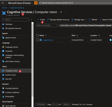Click the Cognitive Services header icon
The width and height of the screenshot is (112, 107).
tap(4, 13)
